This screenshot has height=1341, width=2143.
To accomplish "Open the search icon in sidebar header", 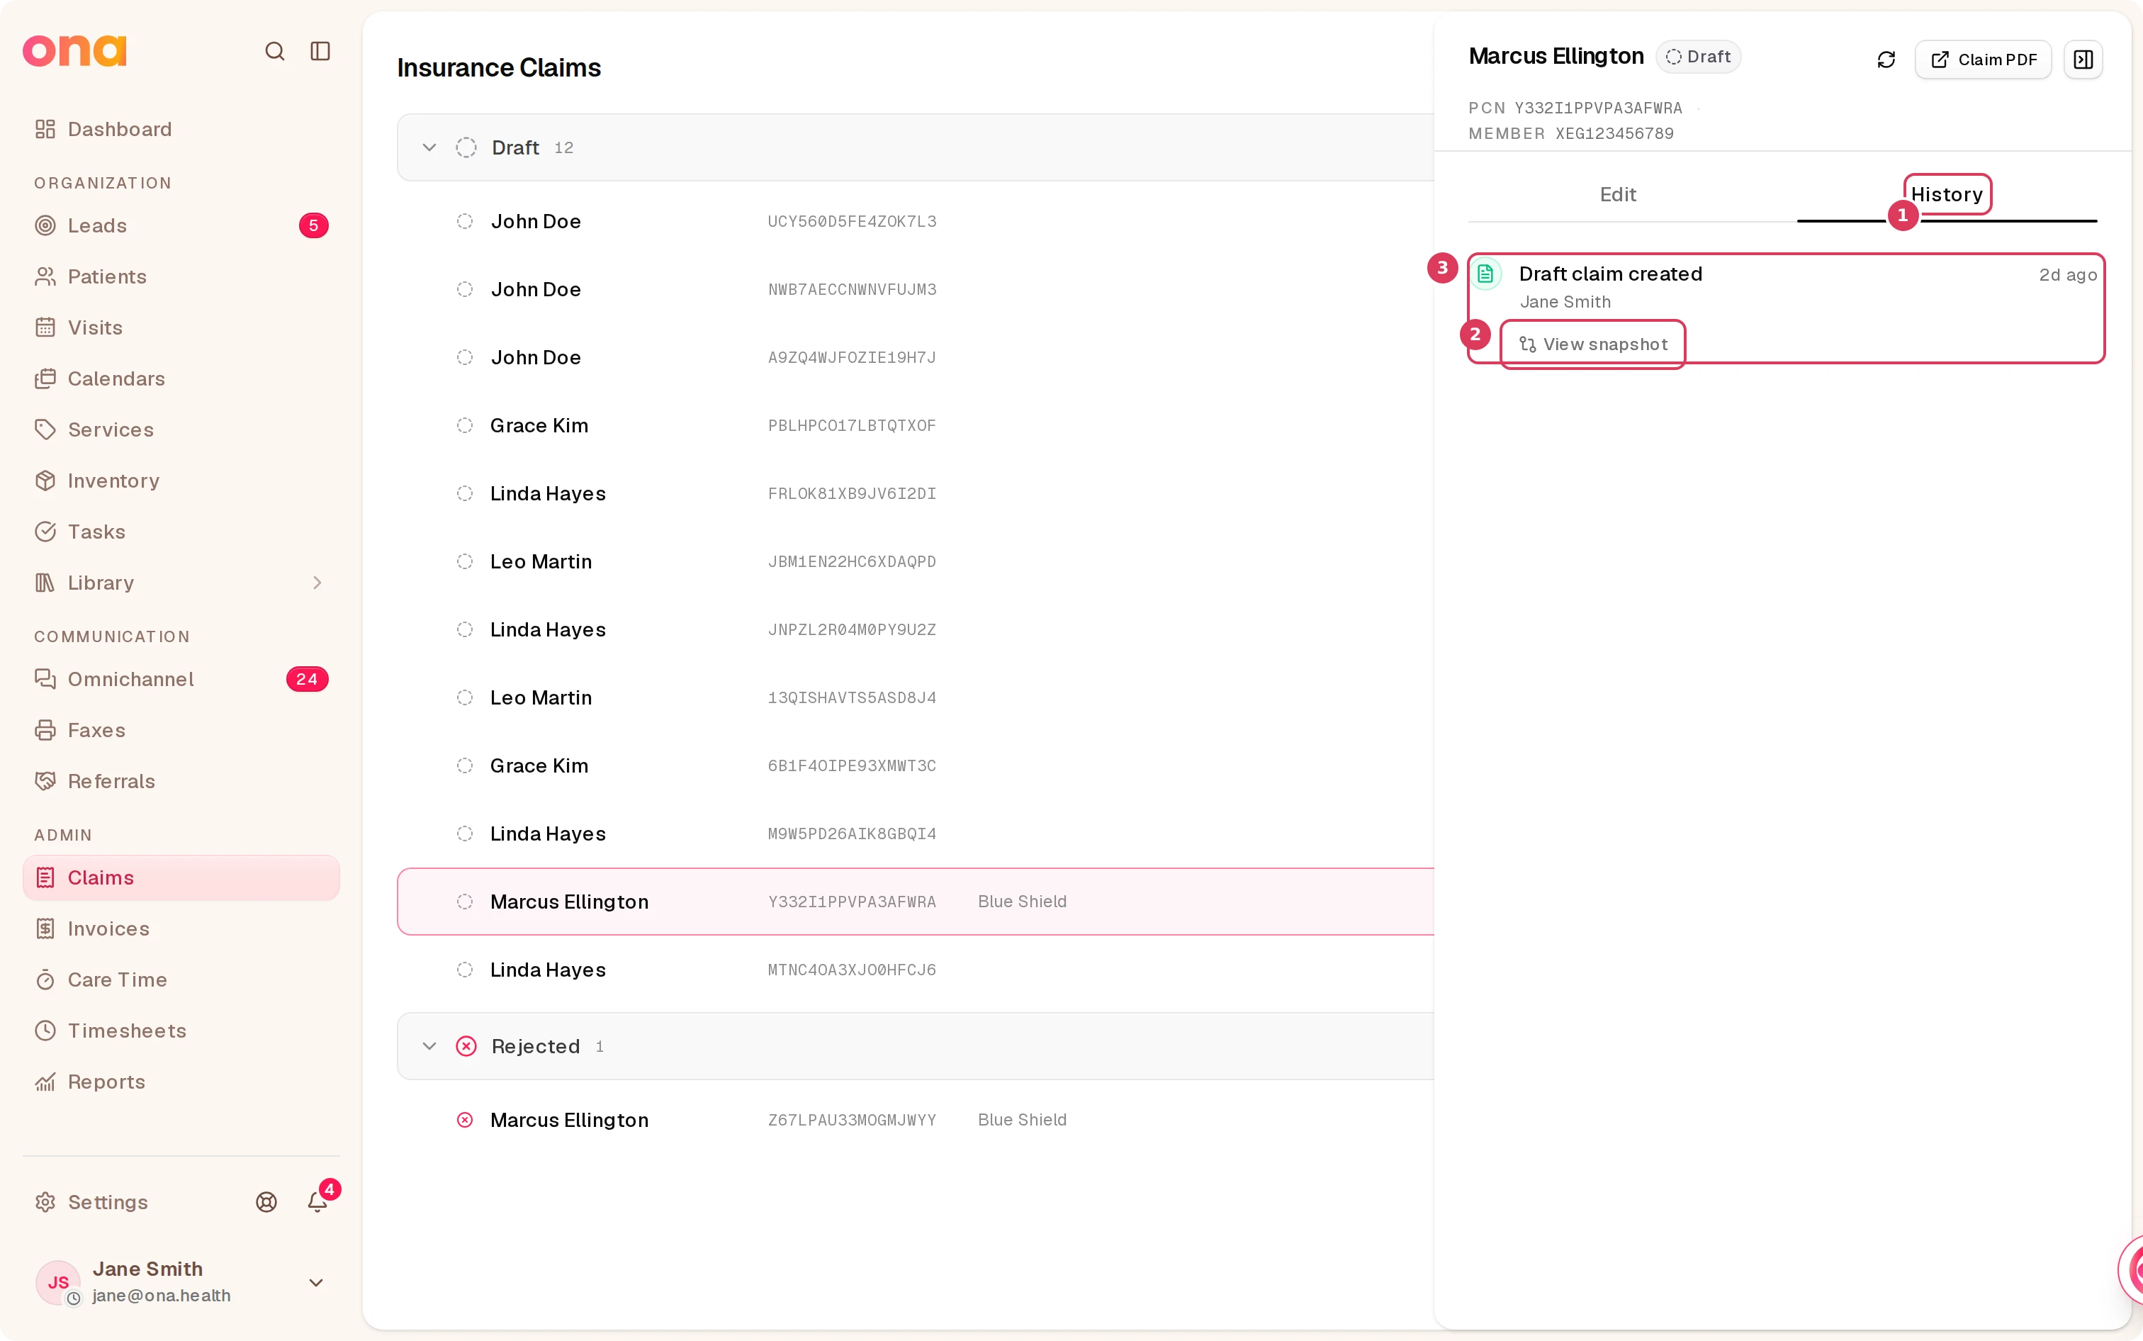I will coord(275,52).
